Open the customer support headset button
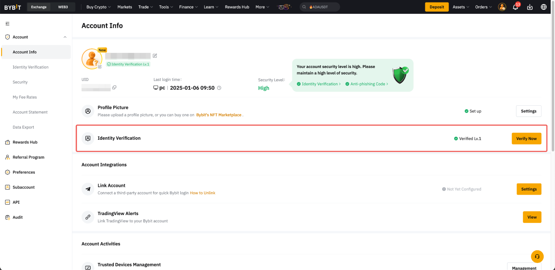Screen dimensions: 555x270 [537, 256]
